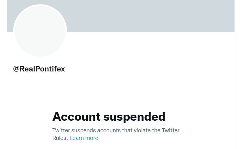Open the Learn more link

tap(84, 138)
